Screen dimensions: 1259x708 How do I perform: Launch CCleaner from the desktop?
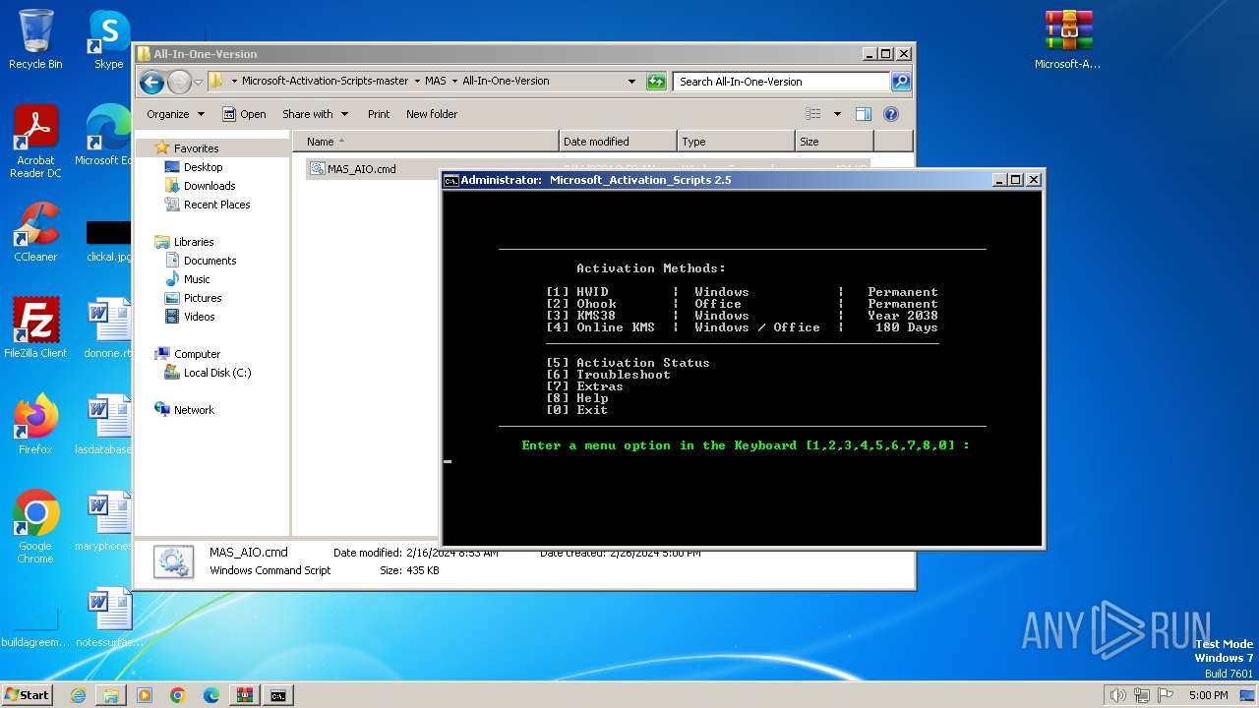[35, 232]
